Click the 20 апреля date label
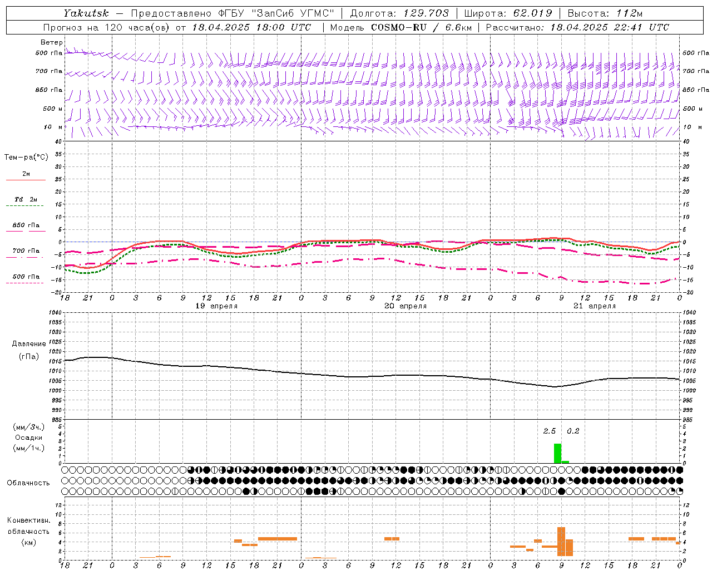Screen dimensions: 712x570 click(406, 306)
